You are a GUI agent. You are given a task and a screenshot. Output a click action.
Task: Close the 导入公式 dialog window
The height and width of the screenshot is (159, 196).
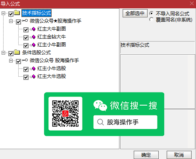(x=192, y=4)
